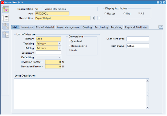
Task: Click the descriptive flexfield bracket box
Action: click(x=96, y=18)
